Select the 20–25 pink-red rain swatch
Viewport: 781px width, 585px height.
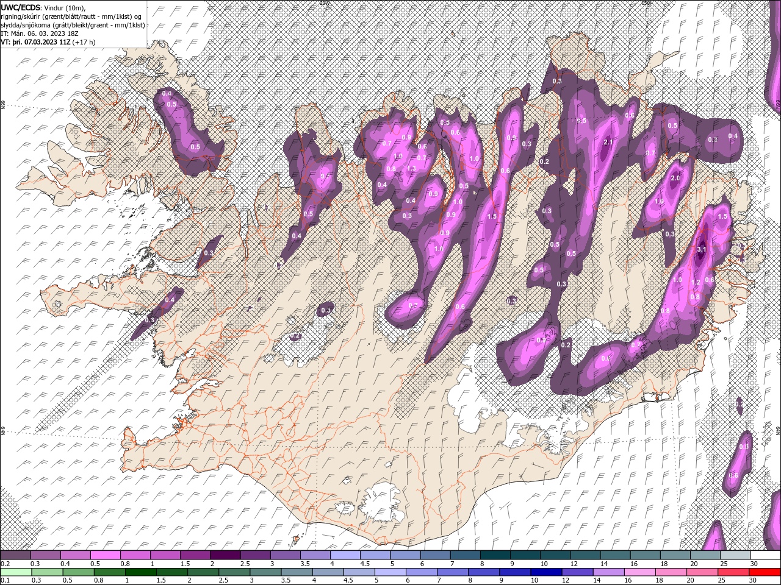[703, 572]
